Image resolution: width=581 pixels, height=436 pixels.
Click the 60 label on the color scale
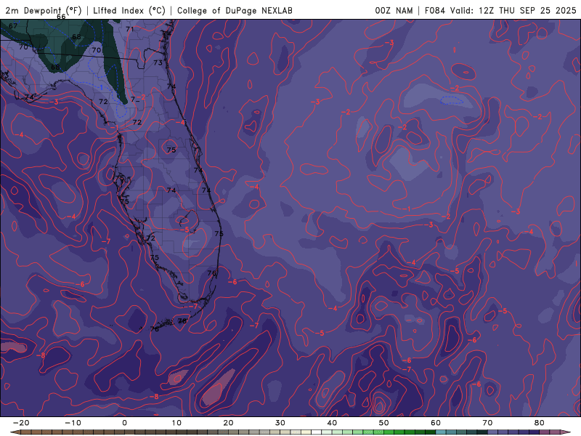tap(436, 423)
